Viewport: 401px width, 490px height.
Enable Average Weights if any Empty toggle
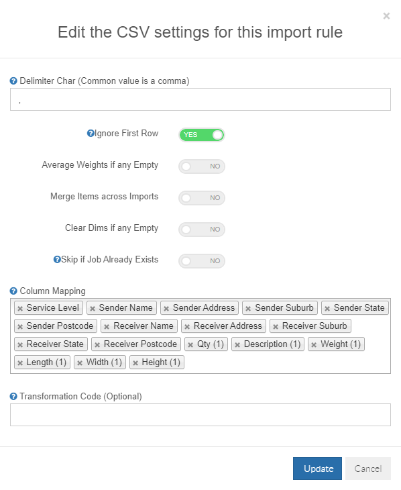202,166
